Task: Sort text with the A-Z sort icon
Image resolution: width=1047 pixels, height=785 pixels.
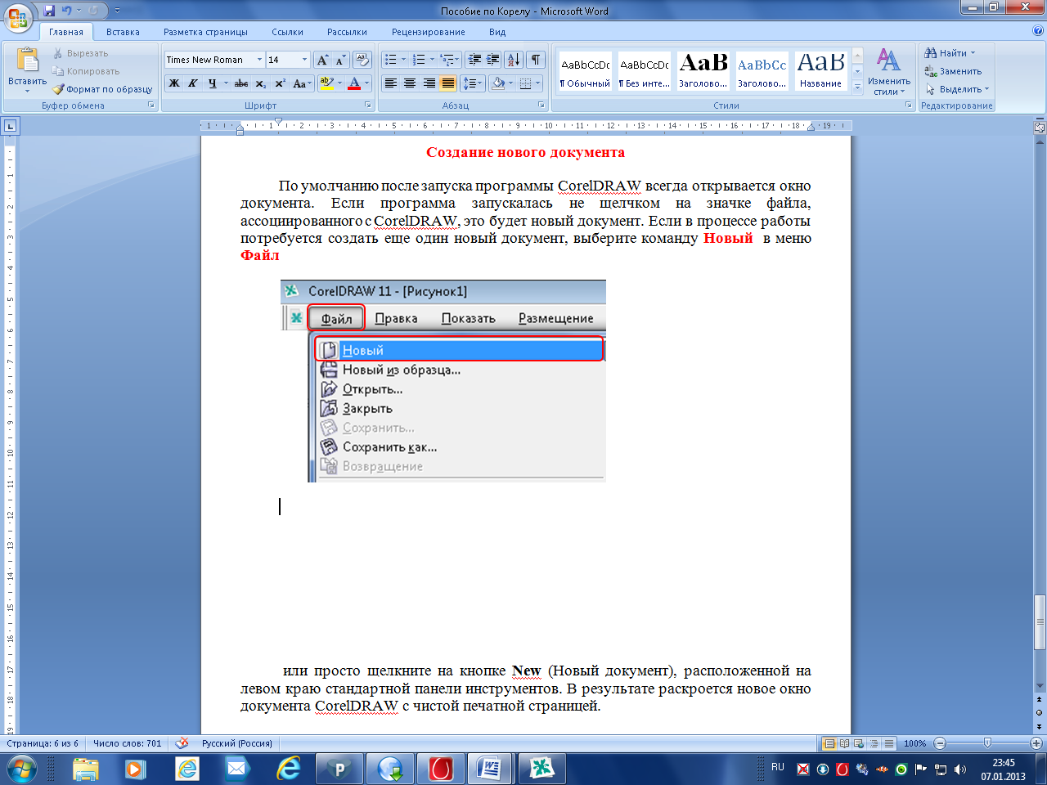Action: coord(514,60)
